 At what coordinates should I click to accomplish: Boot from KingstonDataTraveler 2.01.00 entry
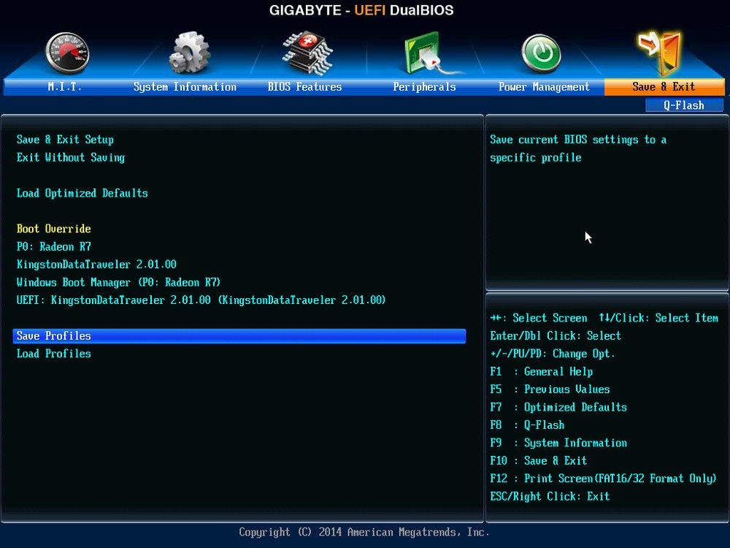(97, 265)
